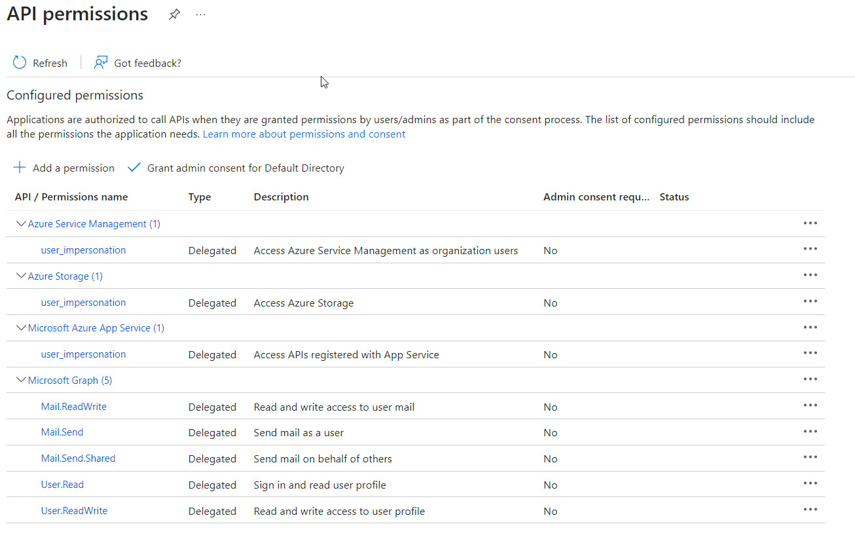Open user_impersonation under Microsoft Azure App Service

click(83, 354)
